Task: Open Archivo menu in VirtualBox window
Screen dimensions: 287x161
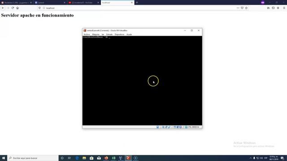Action: coord(87,34)
